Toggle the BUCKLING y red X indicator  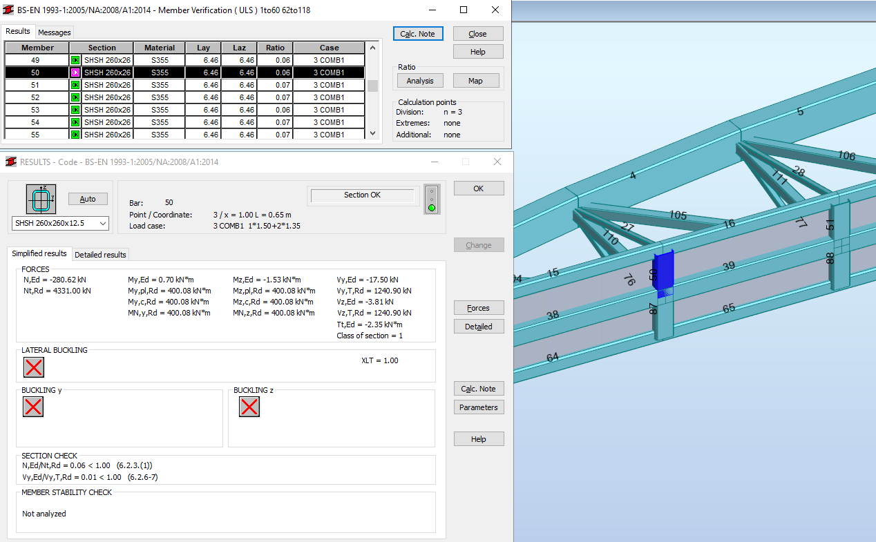tap(33, 407)
